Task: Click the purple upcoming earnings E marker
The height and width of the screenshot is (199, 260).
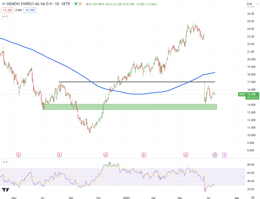Action: pyautogui.click(x=224, y=155)
